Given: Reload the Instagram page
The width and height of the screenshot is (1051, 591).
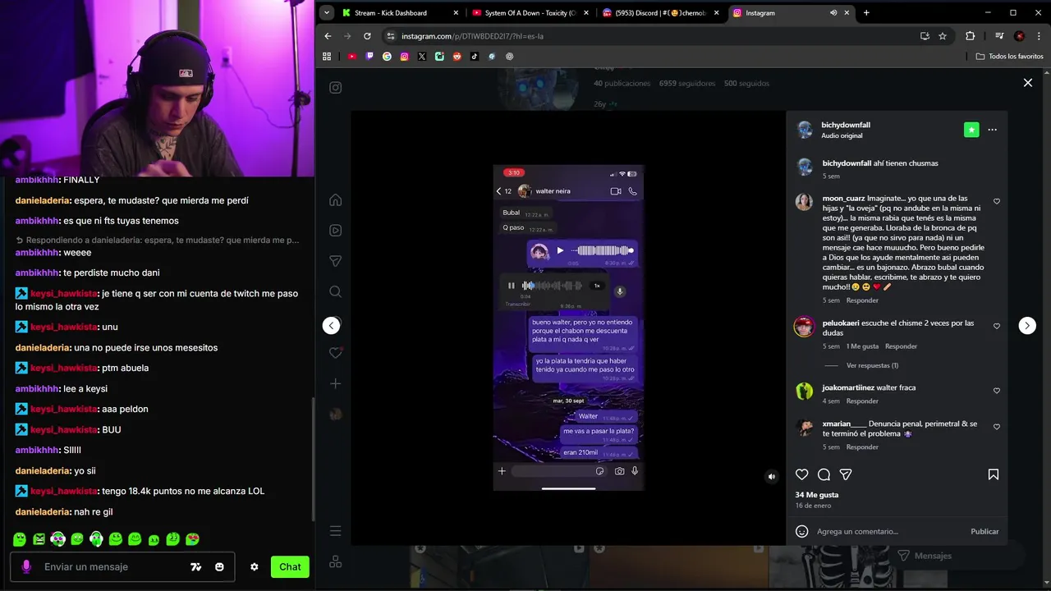Looking at the screenshot, I should (x=367, y=36).
